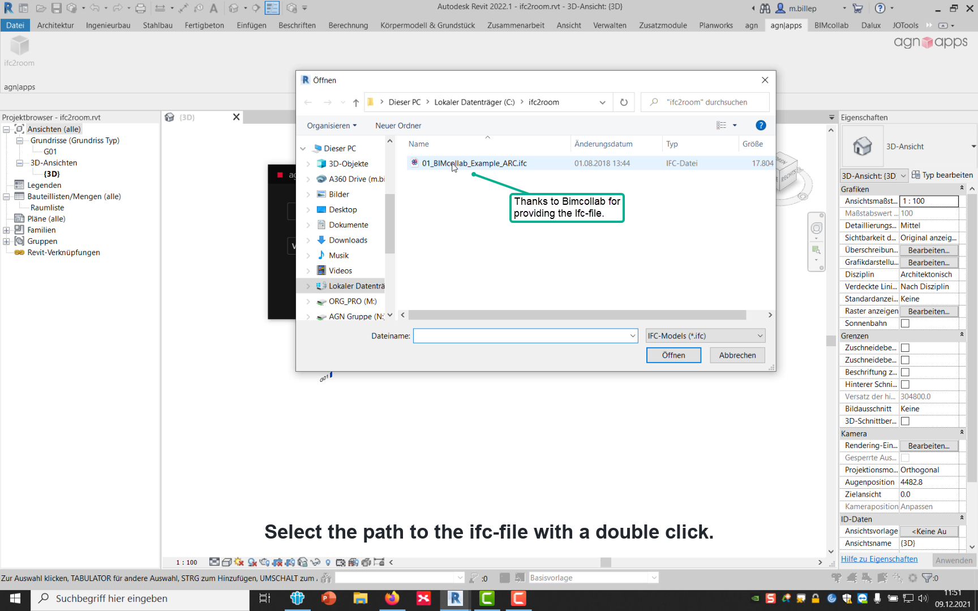Open File Explorer from the taskbar
The width and height of the screenshot is (978, 611).
[360, 599]
